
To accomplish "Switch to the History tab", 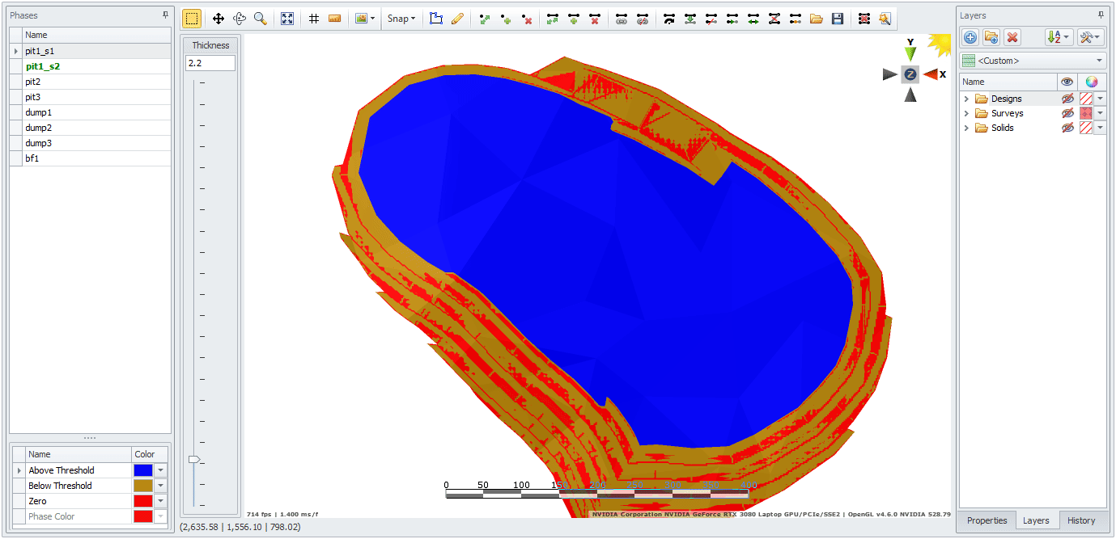I will click(1081, 520).
